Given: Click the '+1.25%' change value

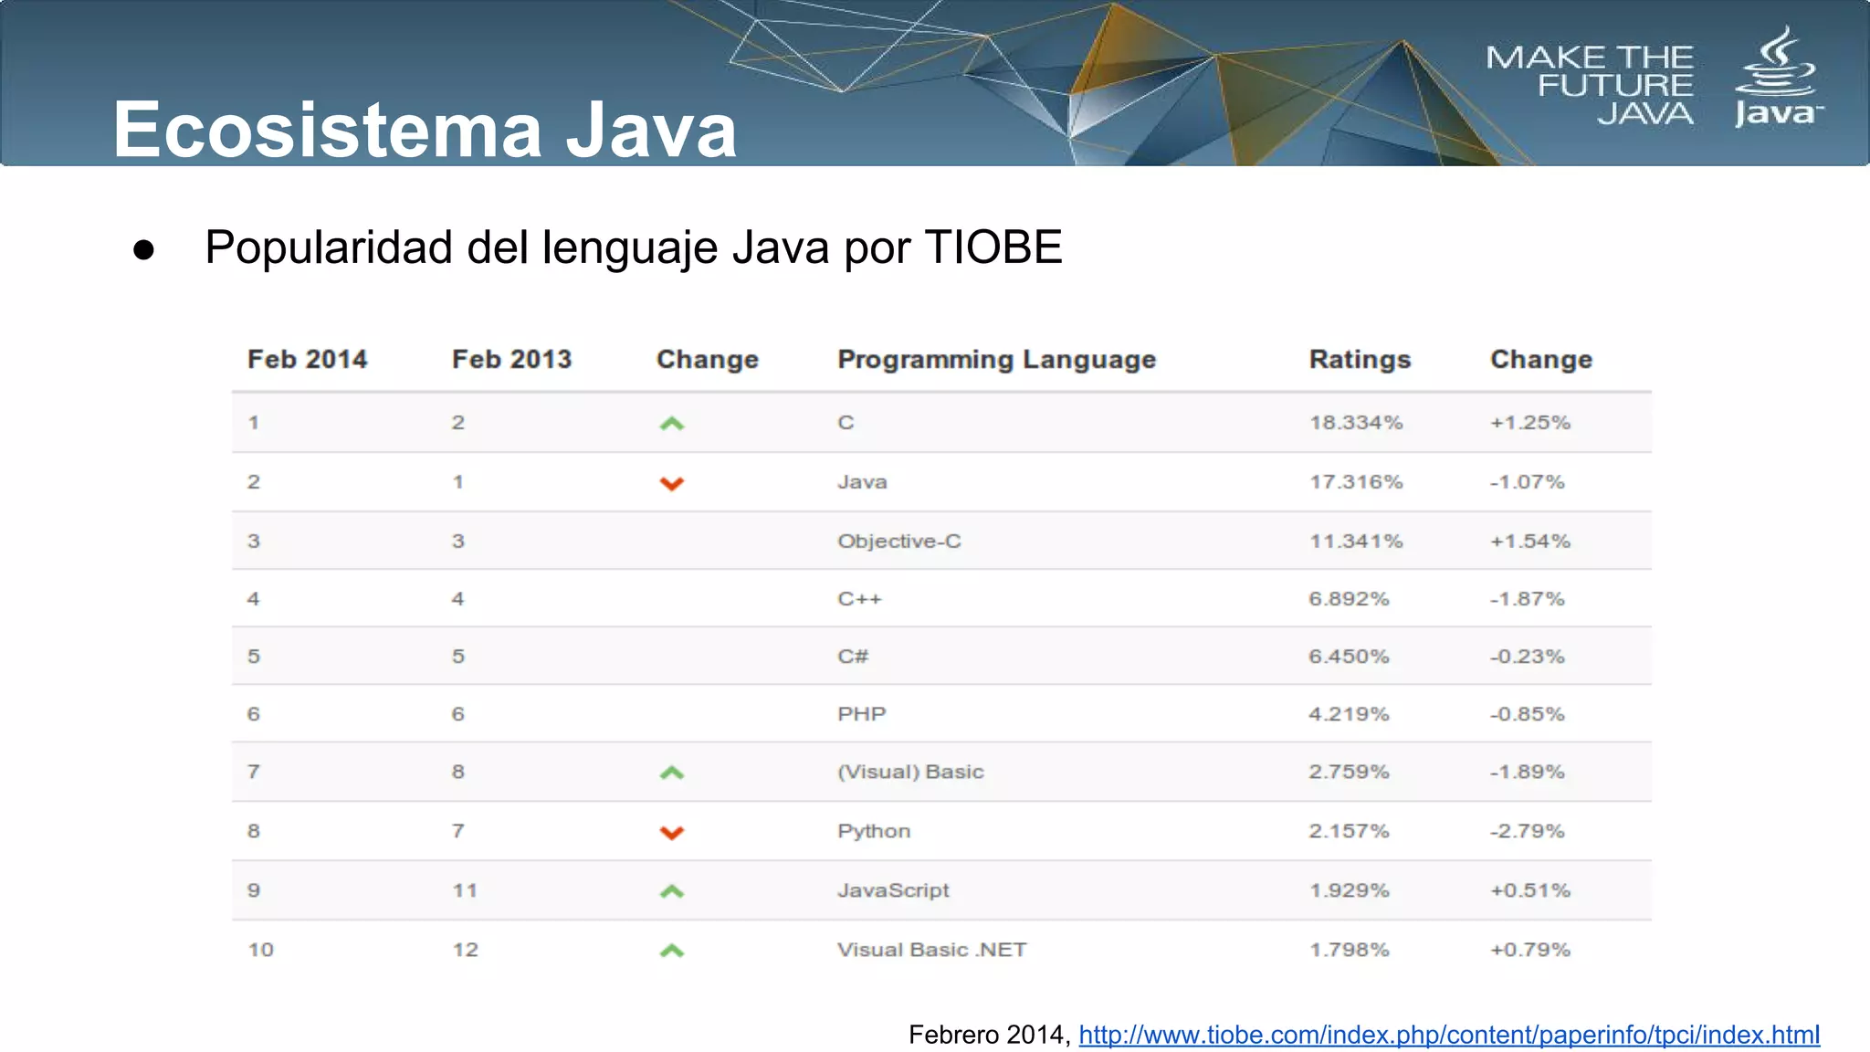Looking at the screenshot, I should (x=1530, y=423).
